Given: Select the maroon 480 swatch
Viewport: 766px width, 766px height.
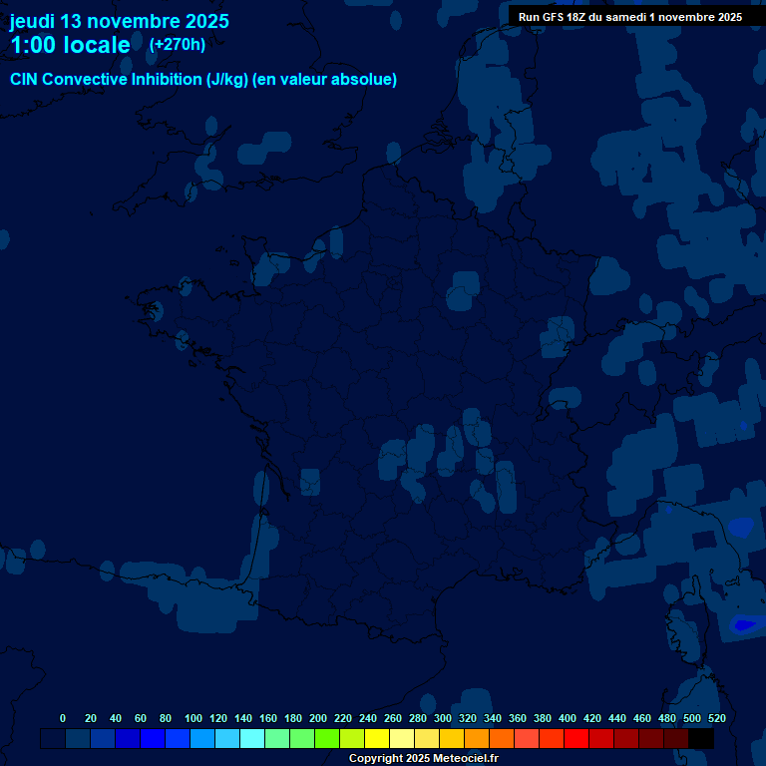Looking at the screenshot, I should tap(650, 738).
